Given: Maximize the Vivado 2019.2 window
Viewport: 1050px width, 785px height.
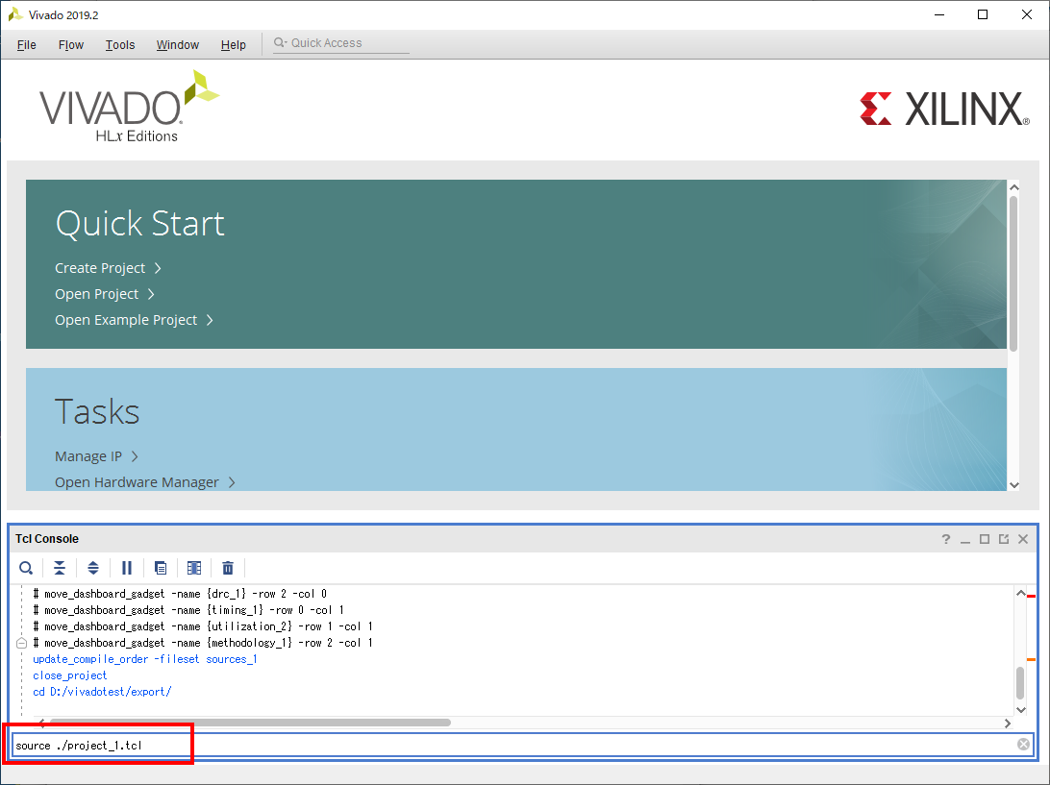Looking at the screenshot, I should tap(983, 14).
